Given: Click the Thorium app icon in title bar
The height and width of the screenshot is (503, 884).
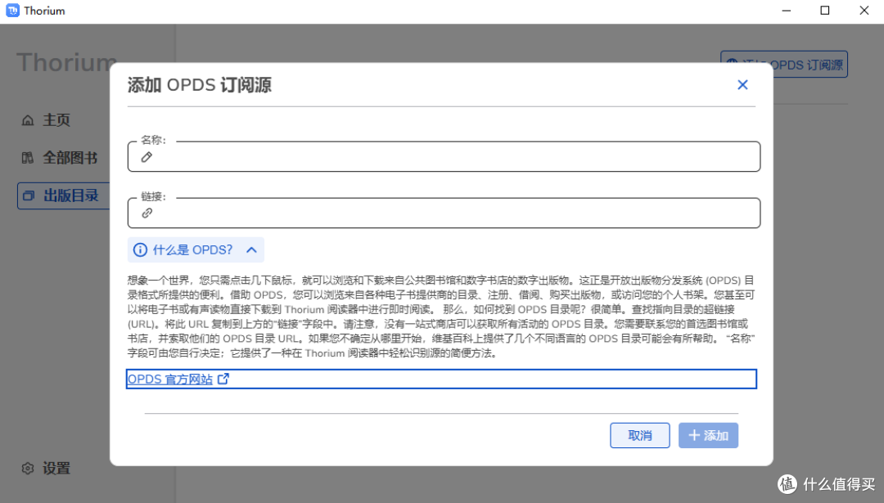Looking at the screenshot, I should pos(12,11).
